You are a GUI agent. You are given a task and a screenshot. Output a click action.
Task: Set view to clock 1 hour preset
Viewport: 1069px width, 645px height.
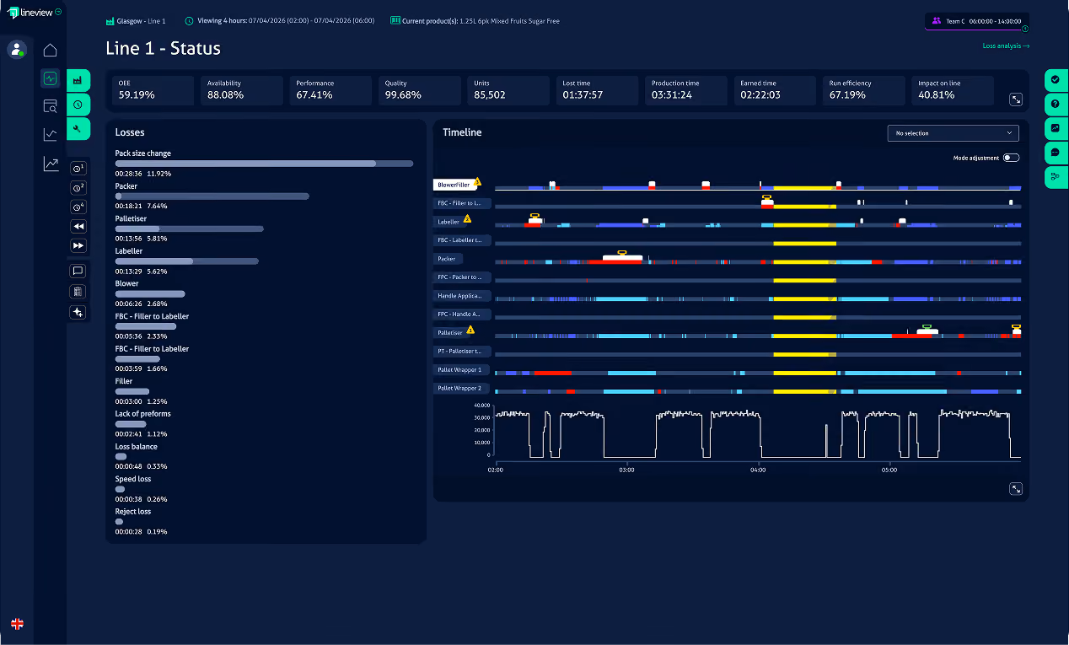(x=78, y=168)
